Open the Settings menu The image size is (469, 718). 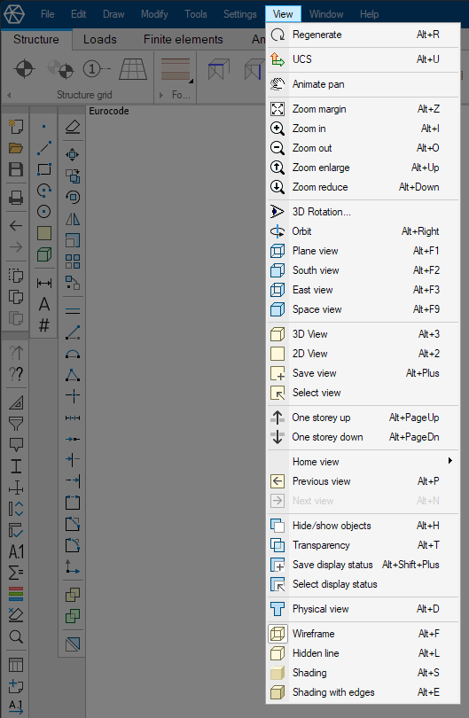click(x=240, y=14)
